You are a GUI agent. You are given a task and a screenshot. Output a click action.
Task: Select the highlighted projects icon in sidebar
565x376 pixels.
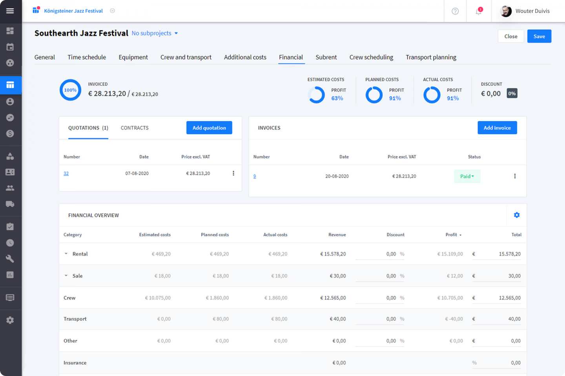coord(10,85)
